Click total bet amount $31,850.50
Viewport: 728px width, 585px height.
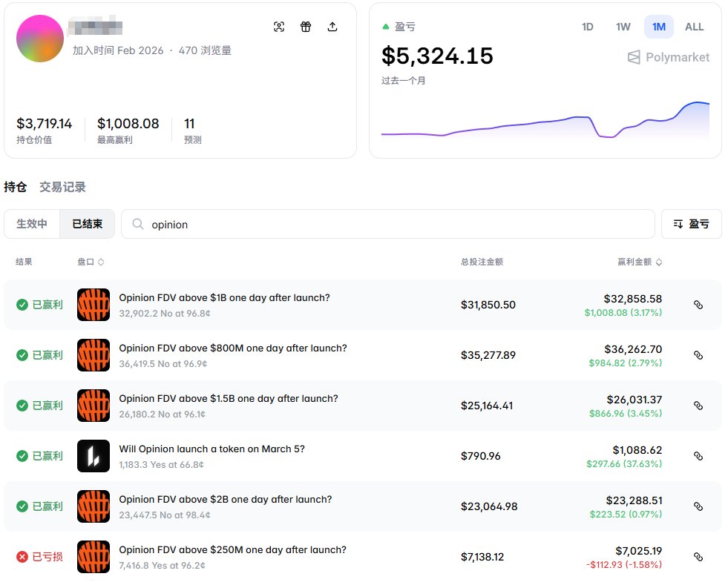[488, 305]
